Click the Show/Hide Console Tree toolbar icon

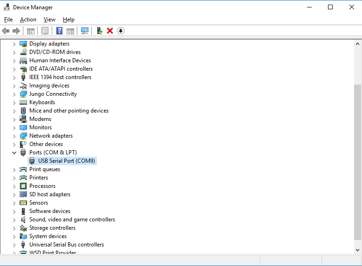pyautogui.click(x=30, y=31)
